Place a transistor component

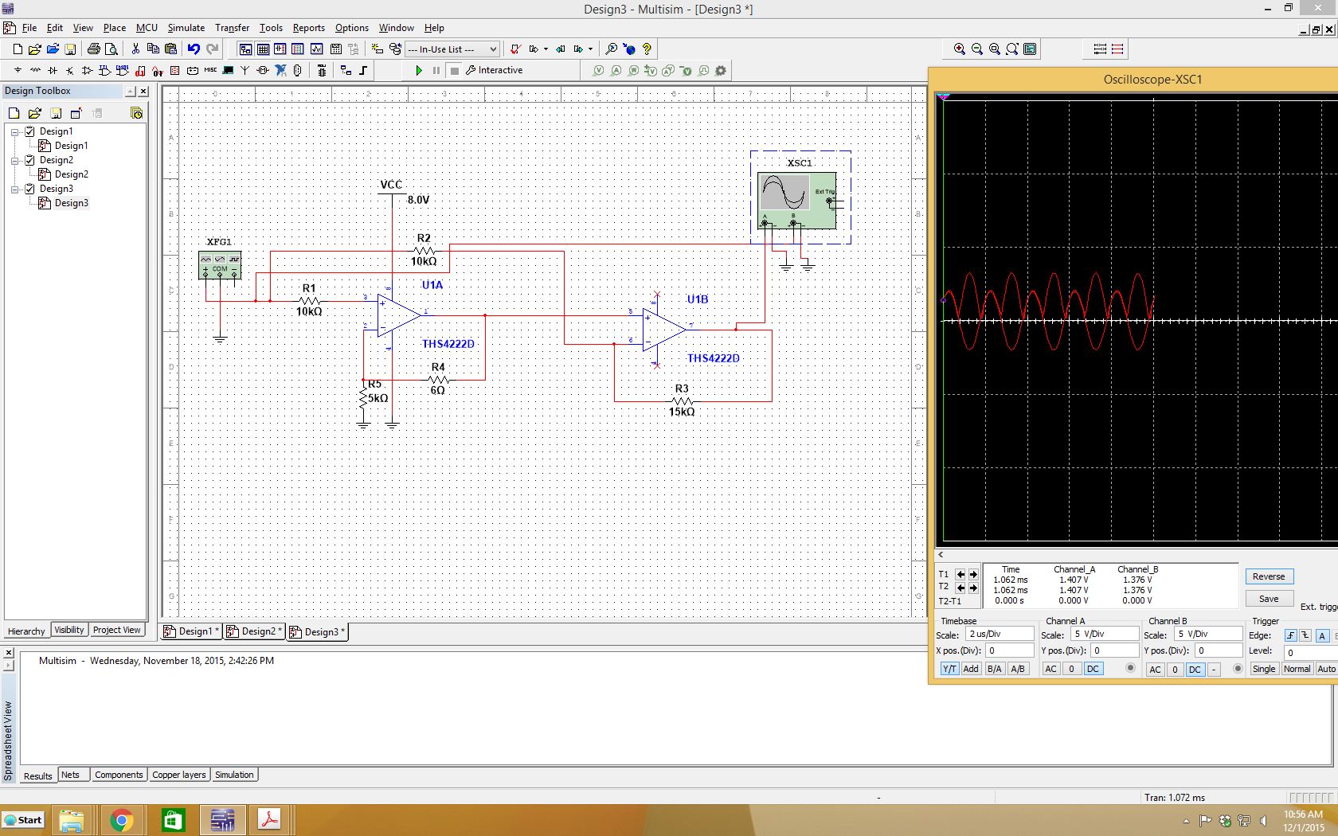70,71
